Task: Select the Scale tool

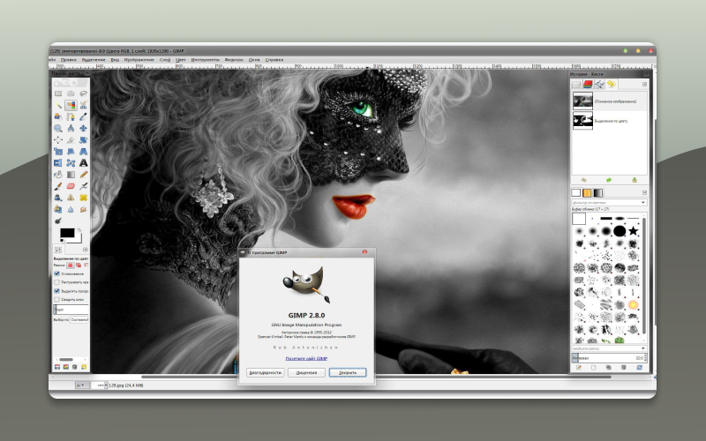Action: 58,152
